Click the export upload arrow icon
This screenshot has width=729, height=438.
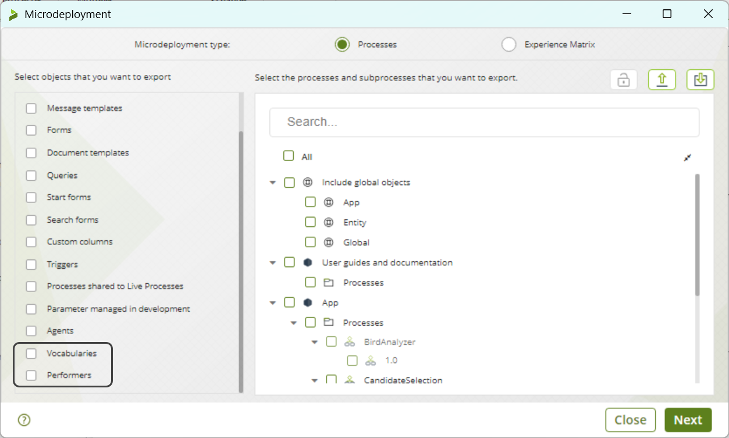point(662,80)
